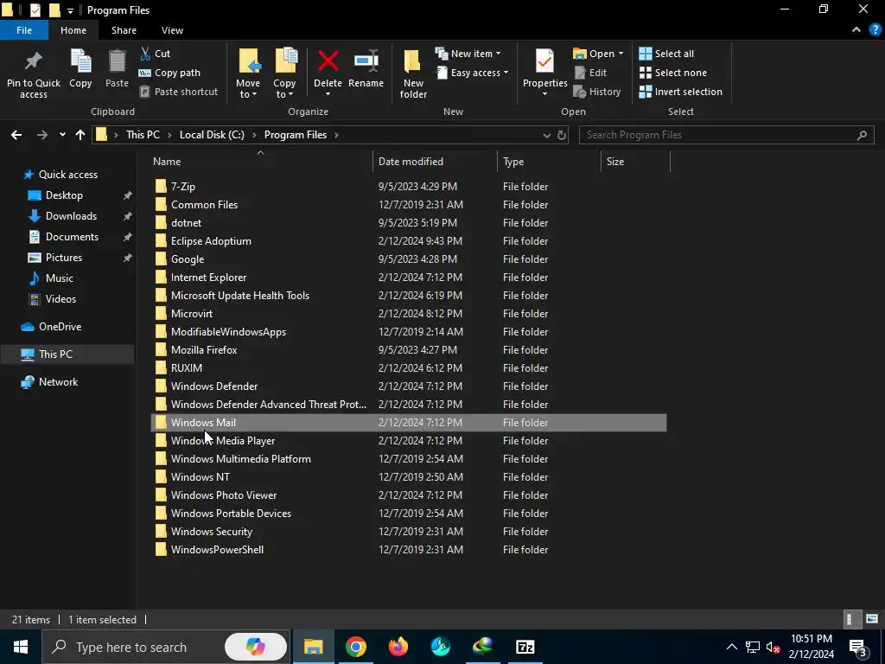Click the Paste ribbon icon

(x=117, y=61)
